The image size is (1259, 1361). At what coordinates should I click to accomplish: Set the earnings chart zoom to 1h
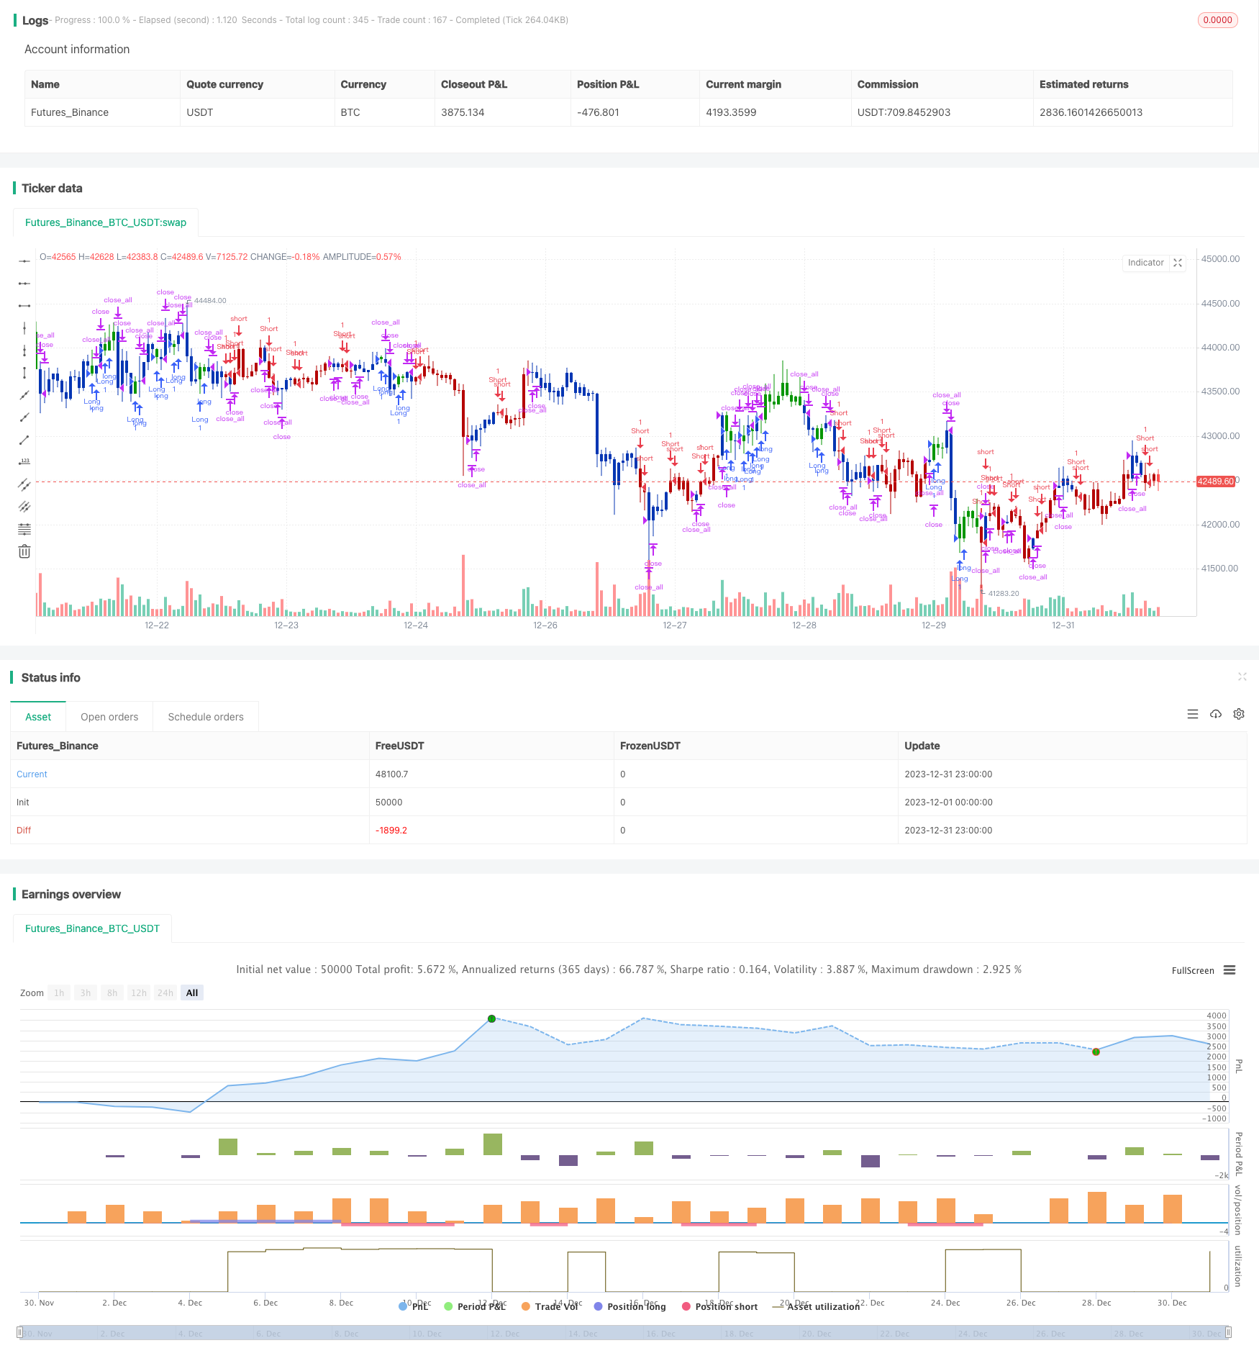coord(59,993)
